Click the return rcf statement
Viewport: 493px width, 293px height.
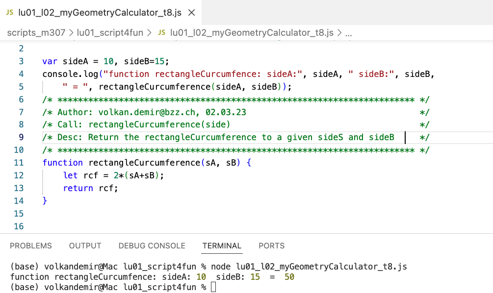pos(90,188)
